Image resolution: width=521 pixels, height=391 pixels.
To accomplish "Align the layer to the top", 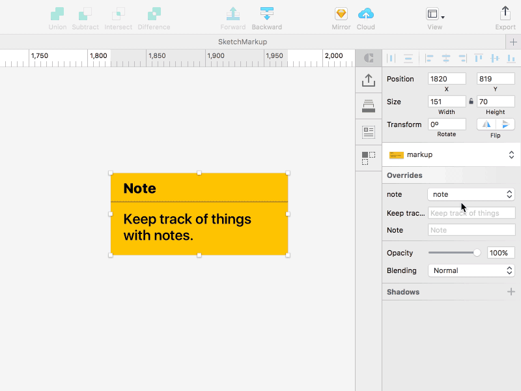I will (x=479, y=58).
